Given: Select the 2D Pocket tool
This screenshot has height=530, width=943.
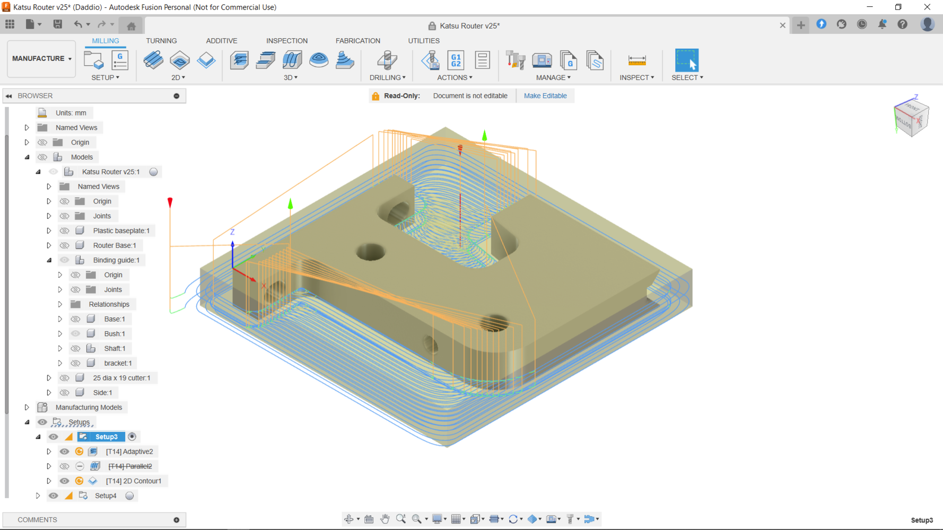Looking at the screenshot, I should pyautogui.click(x=180, y=60).
